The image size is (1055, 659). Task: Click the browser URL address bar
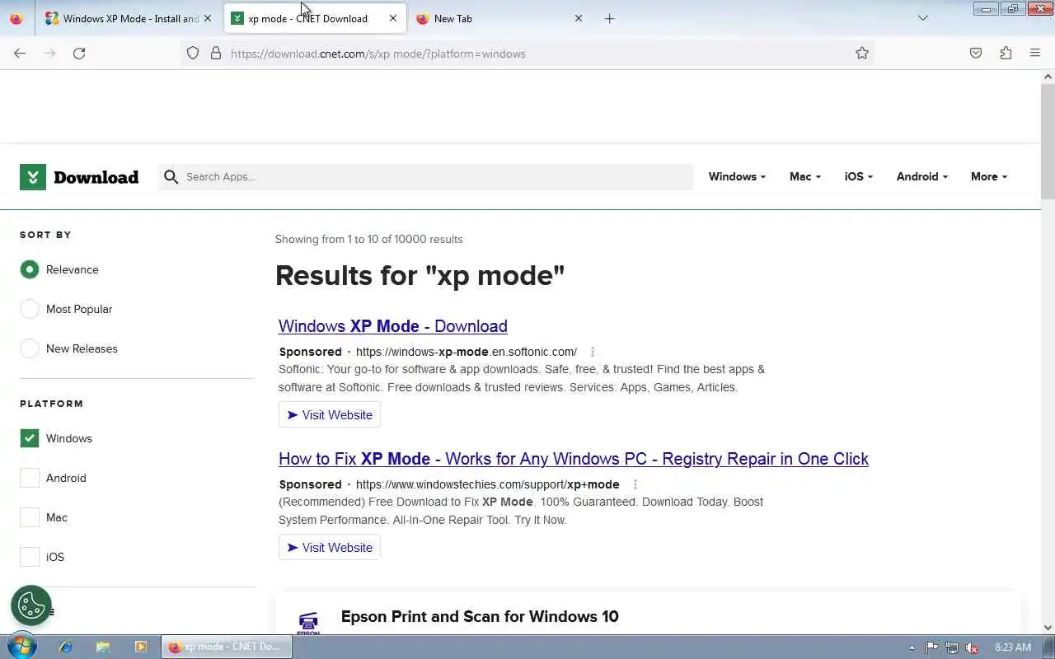(527, 54)
